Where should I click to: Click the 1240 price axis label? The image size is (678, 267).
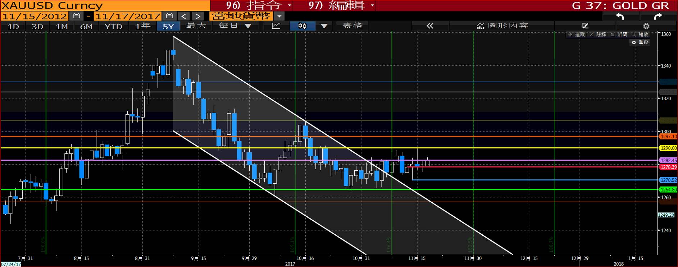pos(666,231)
